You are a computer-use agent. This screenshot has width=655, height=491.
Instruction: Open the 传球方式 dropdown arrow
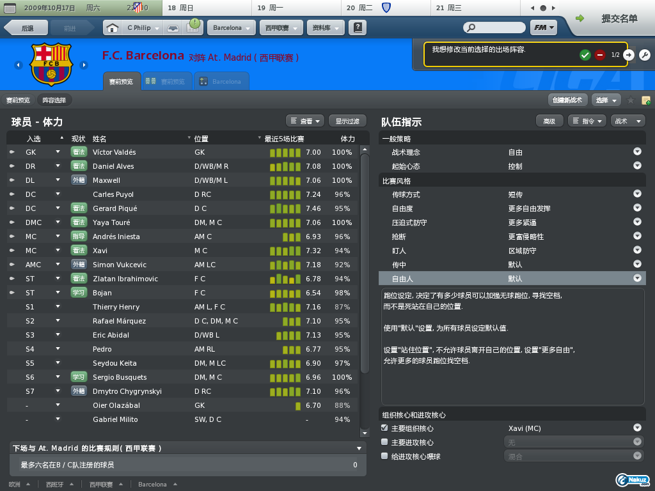pyautogui.click(x=637, y=194)
